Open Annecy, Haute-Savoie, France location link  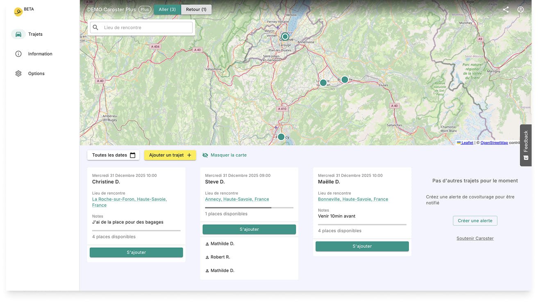(237, 199)
